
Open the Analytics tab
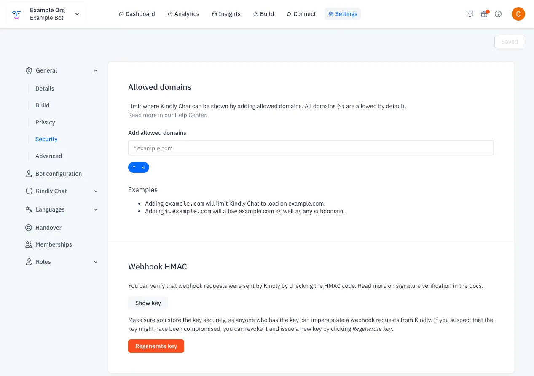point(183,14)
